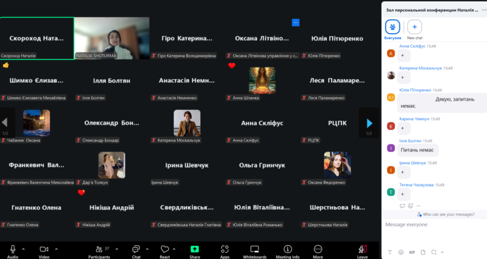Screen dimensions: 487x259
Task: Click the Meeting info icon
Action: click(288, 249)
